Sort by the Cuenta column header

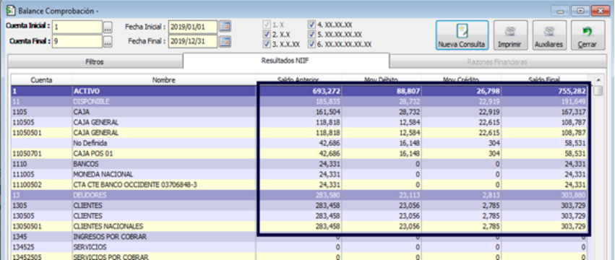coord(42,80)
